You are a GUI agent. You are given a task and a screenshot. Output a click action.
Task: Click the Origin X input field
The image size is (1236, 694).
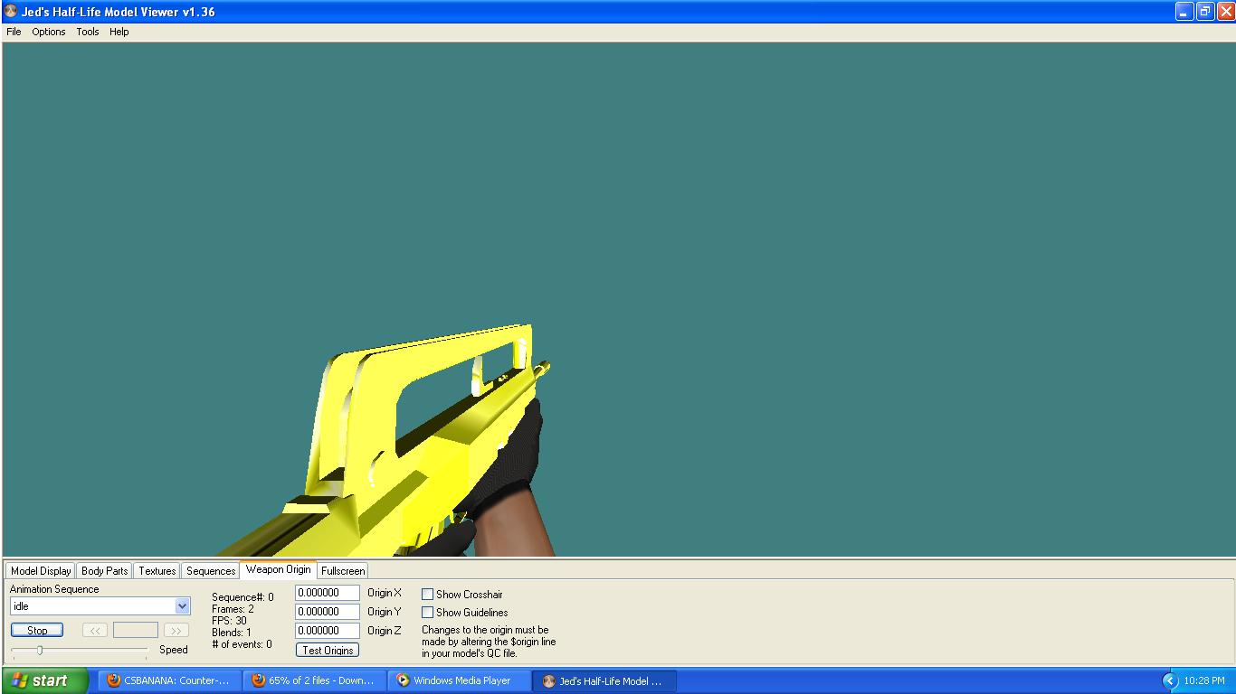327,593
